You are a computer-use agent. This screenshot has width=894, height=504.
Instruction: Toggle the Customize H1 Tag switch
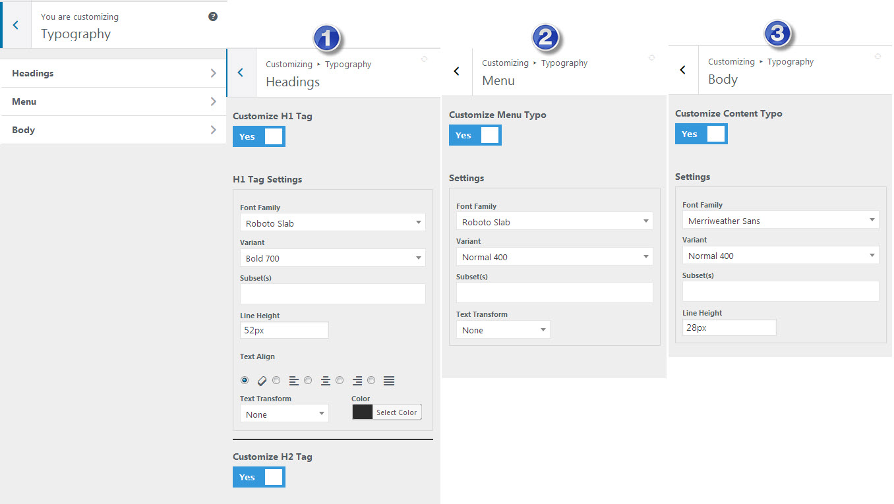pos(259,136)
